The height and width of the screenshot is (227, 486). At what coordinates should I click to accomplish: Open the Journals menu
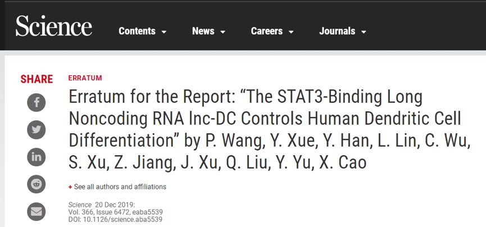coord(337,31)
